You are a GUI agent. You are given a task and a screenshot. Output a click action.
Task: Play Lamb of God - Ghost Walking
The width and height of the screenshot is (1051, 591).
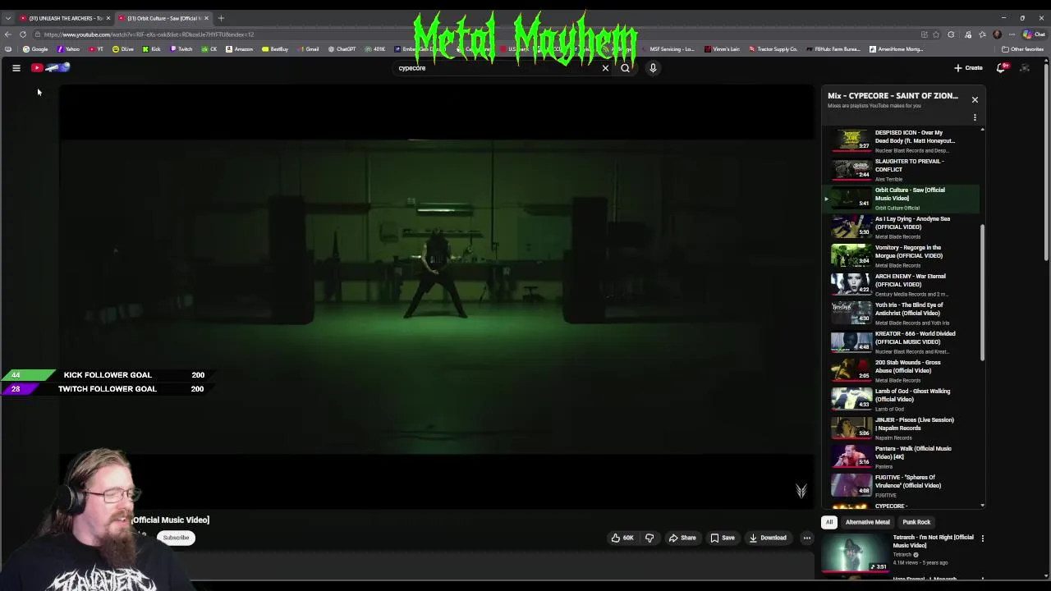point(902,399)
